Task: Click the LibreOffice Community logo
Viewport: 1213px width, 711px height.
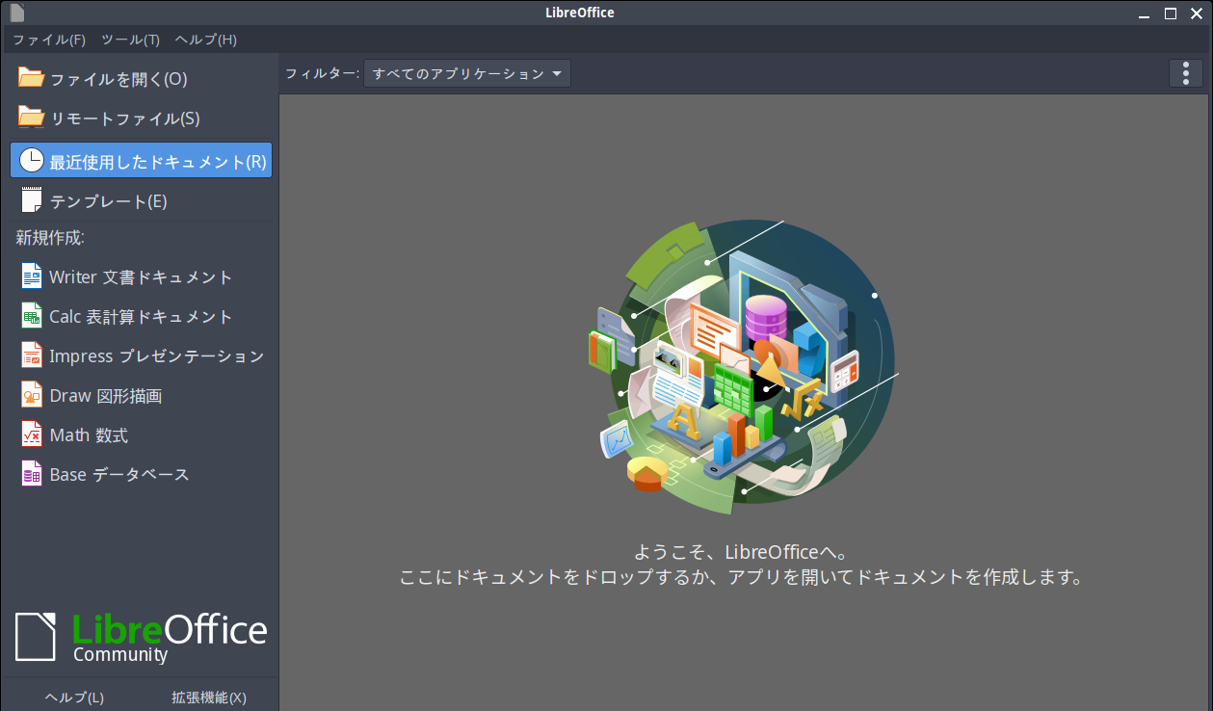Action: point(141,636)
